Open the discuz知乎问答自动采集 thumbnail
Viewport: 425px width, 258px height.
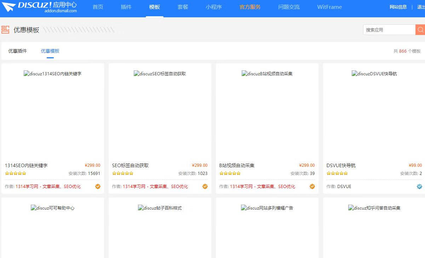[x=374, y=208]
